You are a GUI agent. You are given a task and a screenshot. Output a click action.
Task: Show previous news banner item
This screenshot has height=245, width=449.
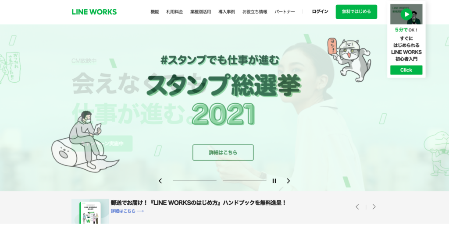[357, 207]
